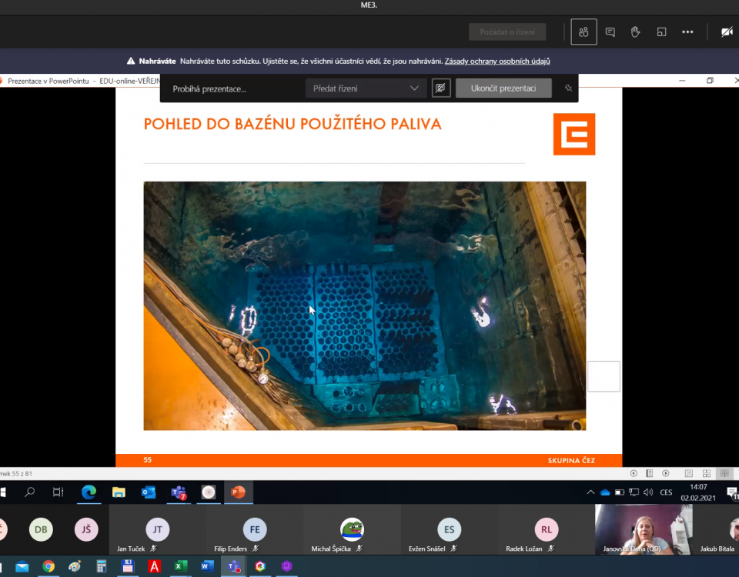Open Calculator in bottom taskbar

point(101,566)
